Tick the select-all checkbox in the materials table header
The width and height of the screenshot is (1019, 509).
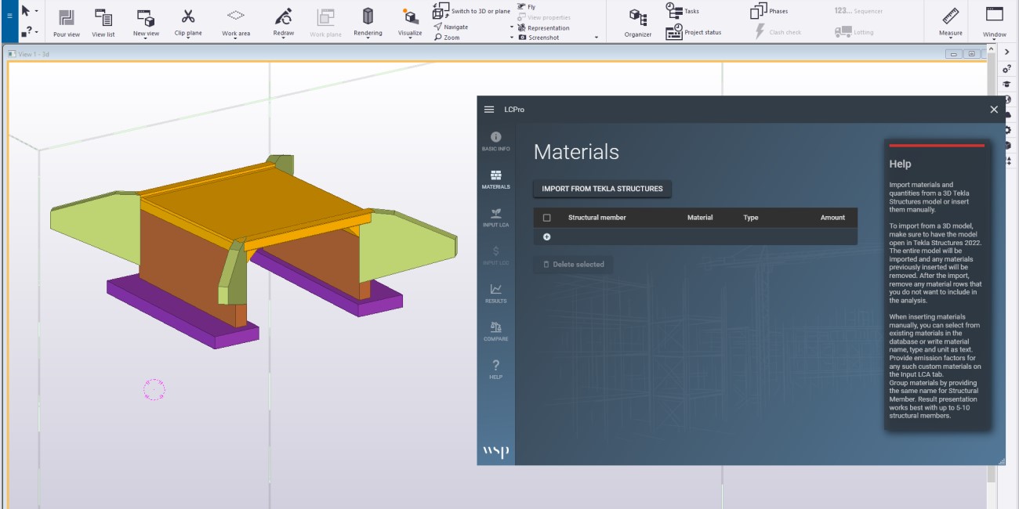pos(546,218)
